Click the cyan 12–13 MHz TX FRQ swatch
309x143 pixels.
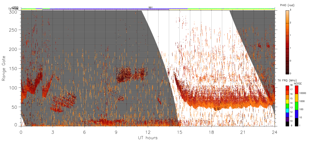point(287,110)
